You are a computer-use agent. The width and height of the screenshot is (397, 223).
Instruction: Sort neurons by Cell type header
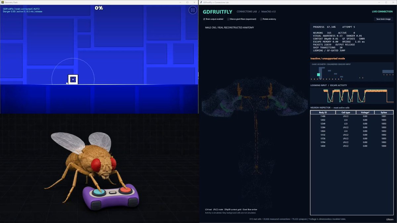346,113
